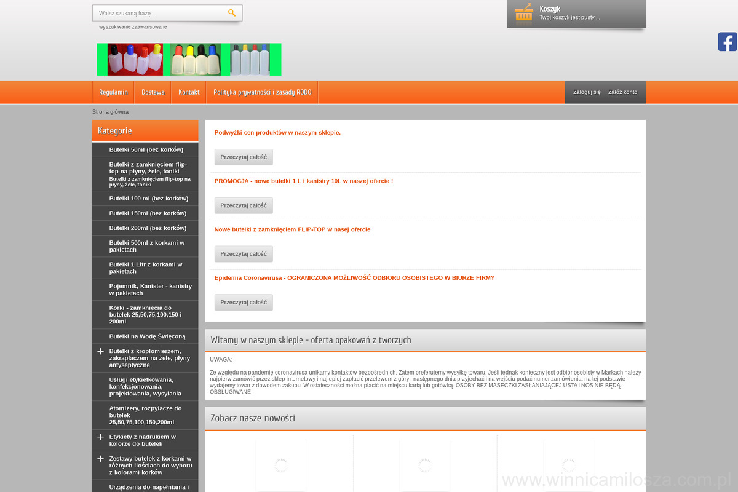Open the Regulamin menu item

[113, 92]
